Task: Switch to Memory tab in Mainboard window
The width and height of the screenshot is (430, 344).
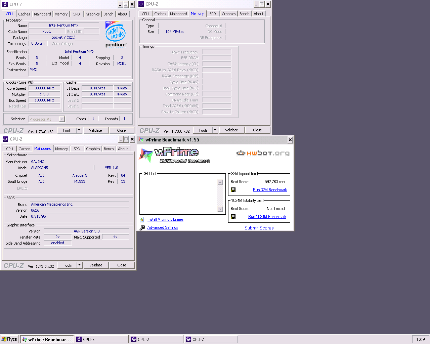Action: pyautogui.click(x=61, y=149)
